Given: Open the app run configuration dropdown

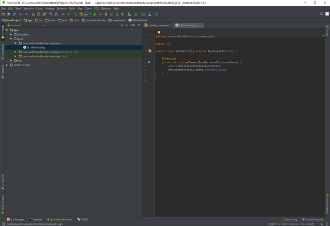Looking at the screenshot, I should [x=85, y=14].
